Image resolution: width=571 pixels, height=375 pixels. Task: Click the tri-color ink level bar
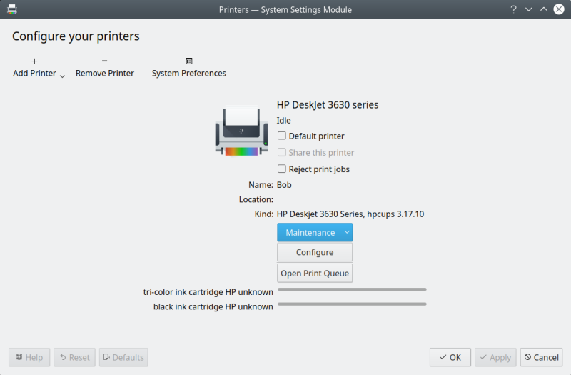coord(352,289)
